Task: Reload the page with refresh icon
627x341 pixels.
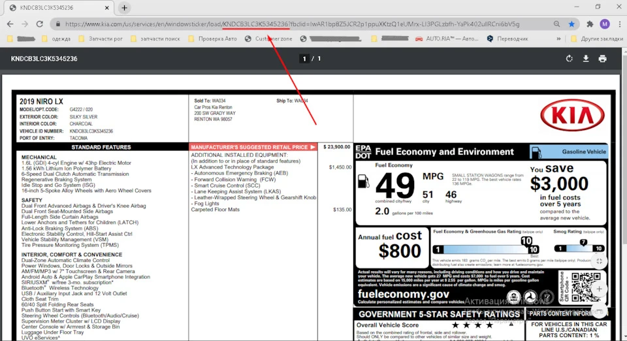Action: tap(40, 24)
